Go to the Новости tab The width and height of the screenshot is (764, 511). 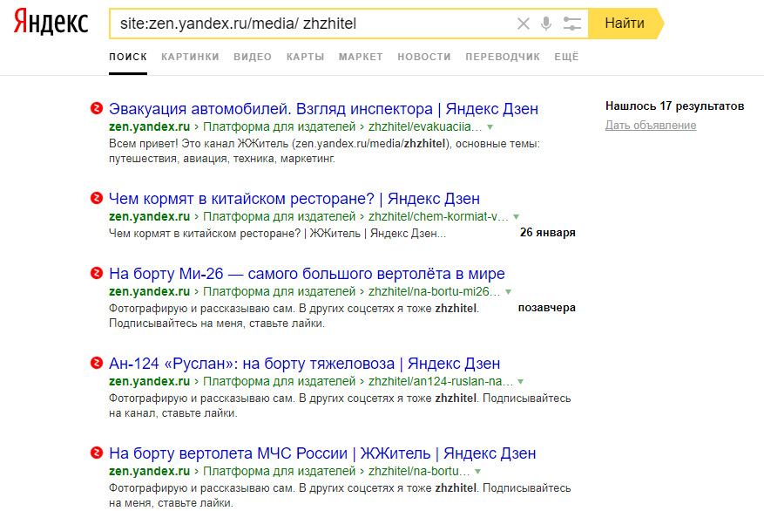(424, 57)
